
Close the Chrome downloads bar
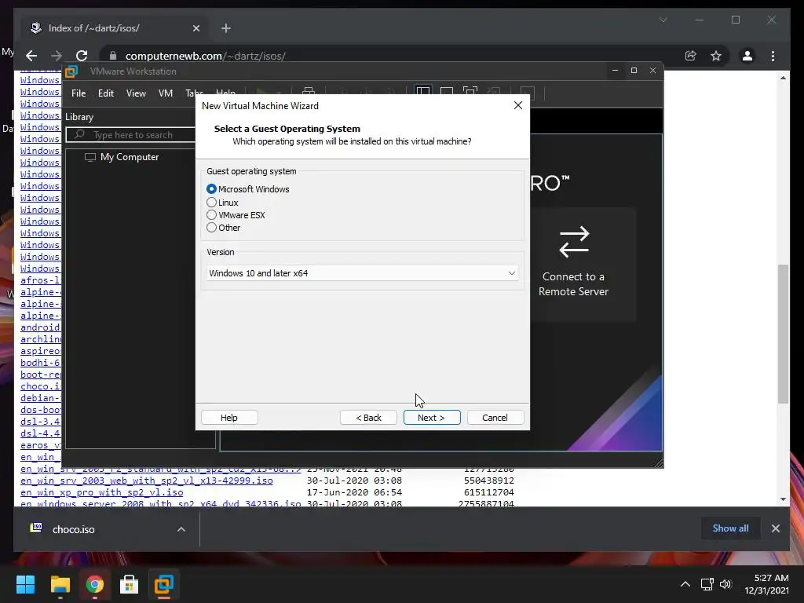click(775, 528)
